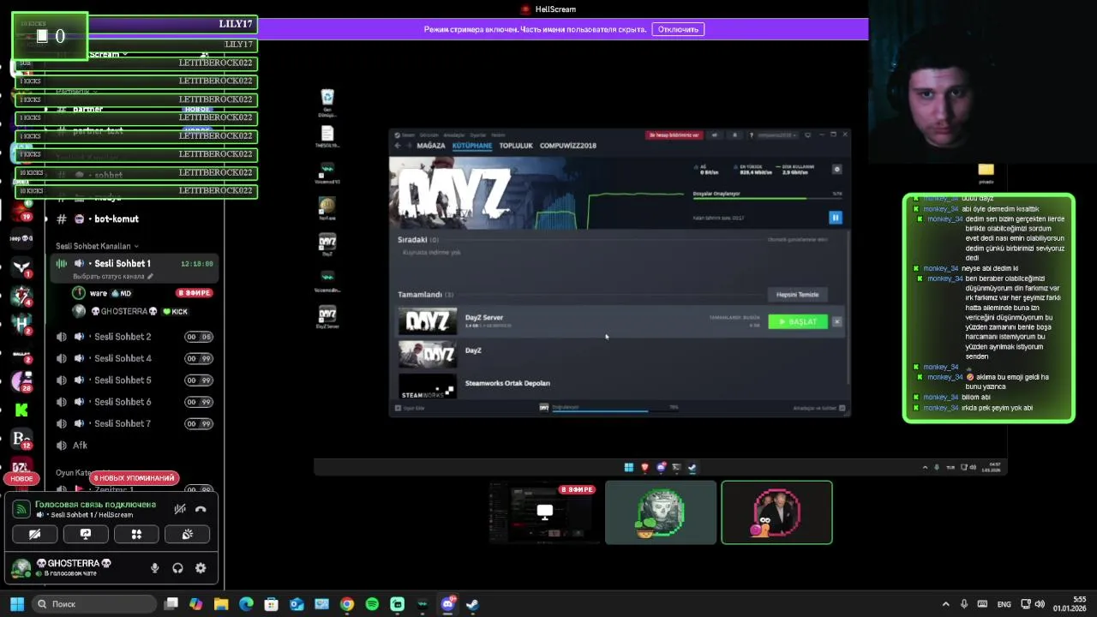The height and width of the screenshot is (617, 1097).
Task: Click the Hepsini Temizle button
Action: [x=798, y=295]
